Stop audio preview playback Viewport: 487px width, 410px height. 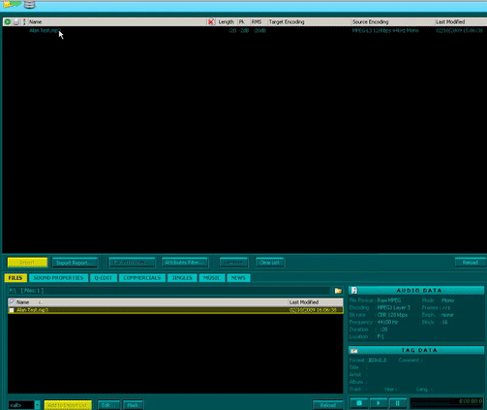(x=359, y=403)
